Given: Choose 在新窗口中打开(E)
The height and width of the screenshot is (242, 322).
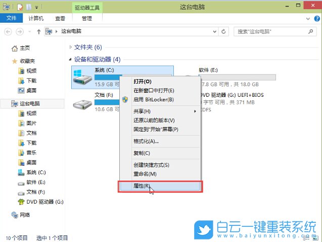Looking at the screenshot, I should pos(160,90).
